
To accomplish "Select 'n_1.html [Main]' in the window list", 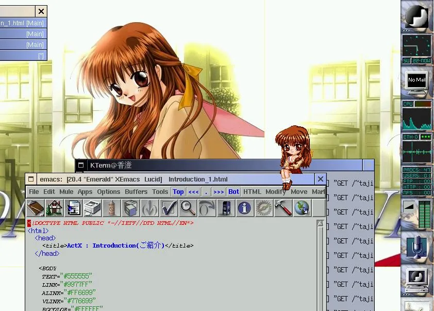I will pyautogui.click(x=23, y=23).
